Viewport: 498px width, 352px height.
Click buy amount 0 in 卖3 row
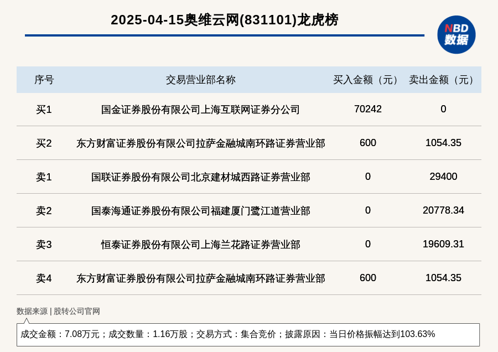point(368,244)
